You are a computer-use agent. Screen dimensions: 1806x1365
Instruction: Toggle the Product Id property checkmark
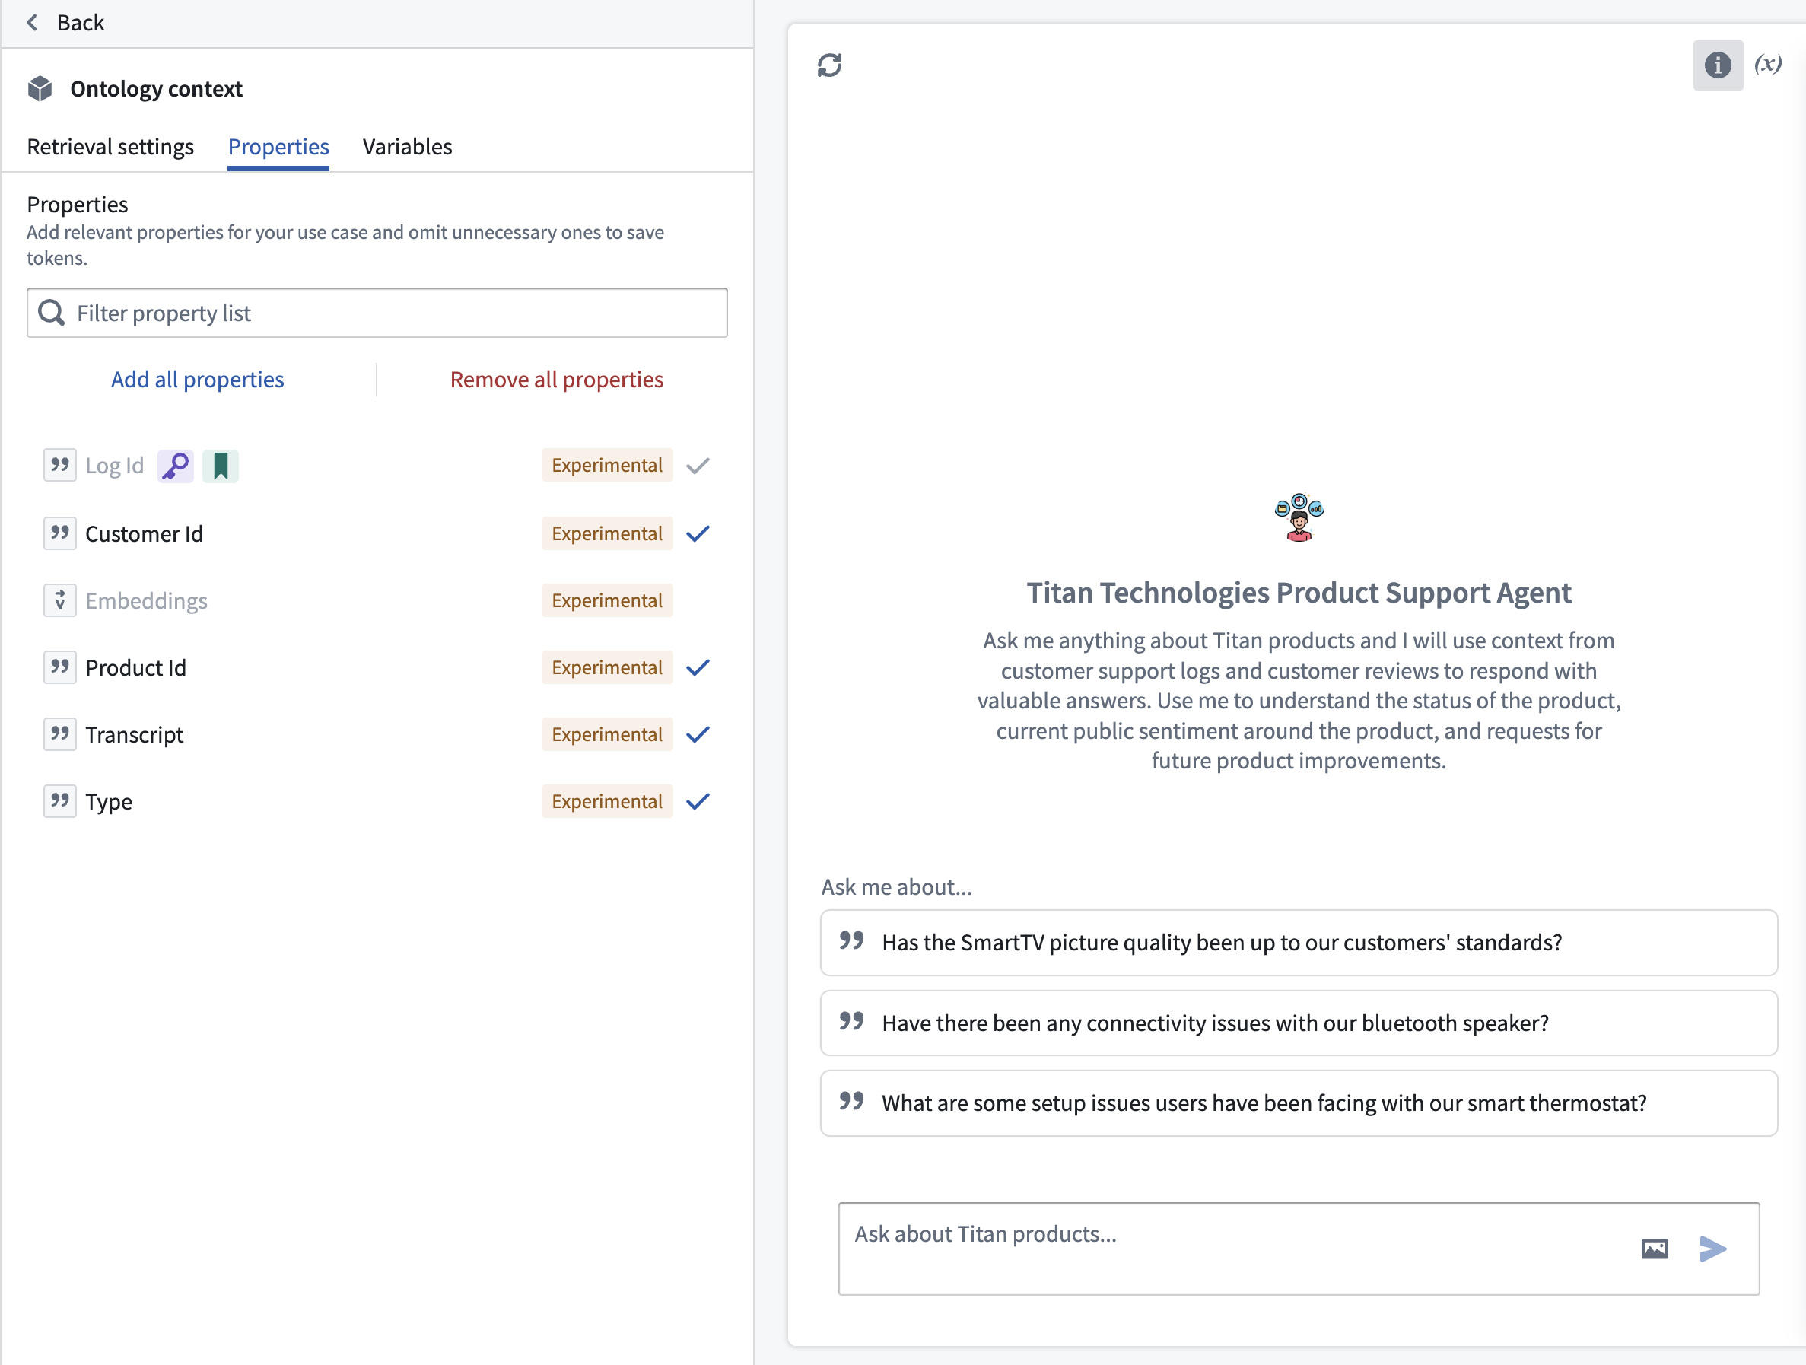(x=698, y=668)
